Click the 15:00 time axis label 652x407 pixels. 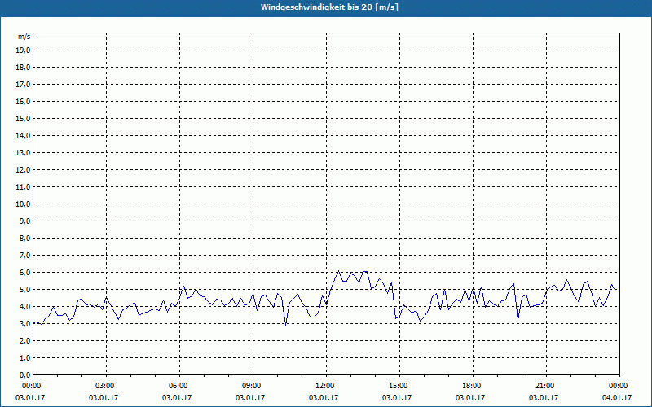(399, 386)
